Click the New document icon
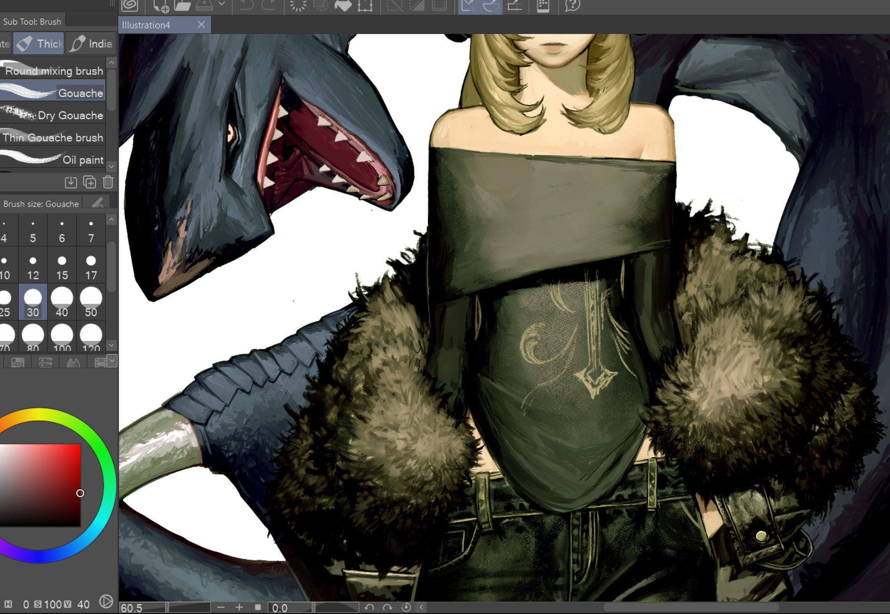This screenshot has width=890, height=614. [161, 6]
